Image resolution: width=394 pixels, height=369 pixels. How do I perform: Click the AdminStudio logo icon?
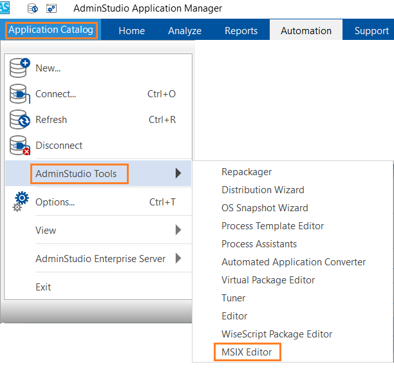coord(6,6)
